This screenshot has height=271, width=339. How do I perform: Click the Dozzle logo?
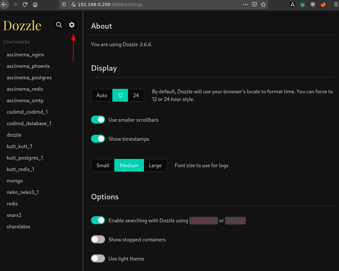coord(22,25)
